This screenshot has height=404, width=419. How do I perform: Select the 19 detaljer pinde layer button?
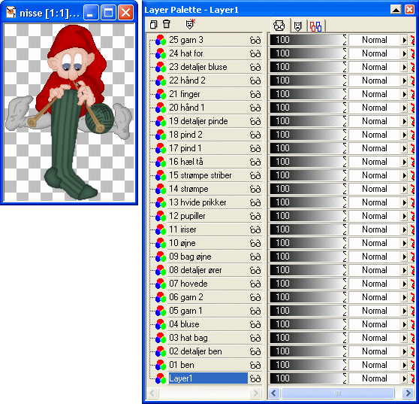[208, 121]
